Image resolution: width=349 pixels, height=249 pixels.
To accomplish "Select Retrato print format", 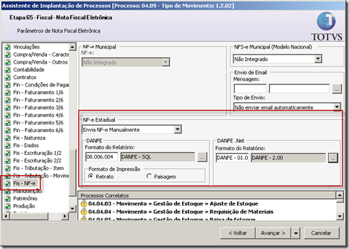I will point(91,176).
